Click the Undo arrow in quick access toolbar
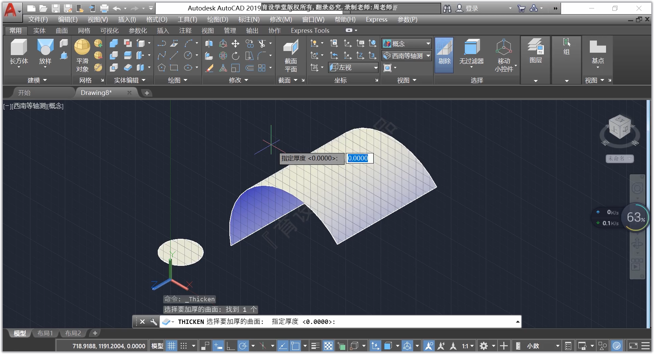This screenshot has width=654, height=354. (x=117, y=8)
